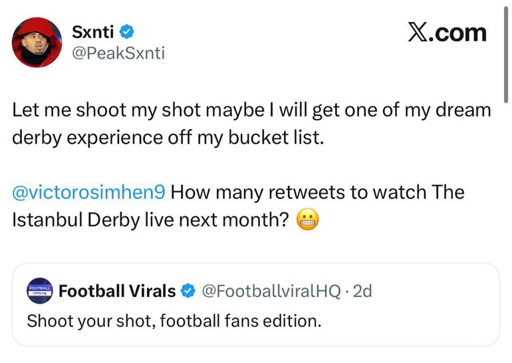Click the '2d' timestamp on quoted post
This screenshot has width=512, height=363.
pos(362,291)
